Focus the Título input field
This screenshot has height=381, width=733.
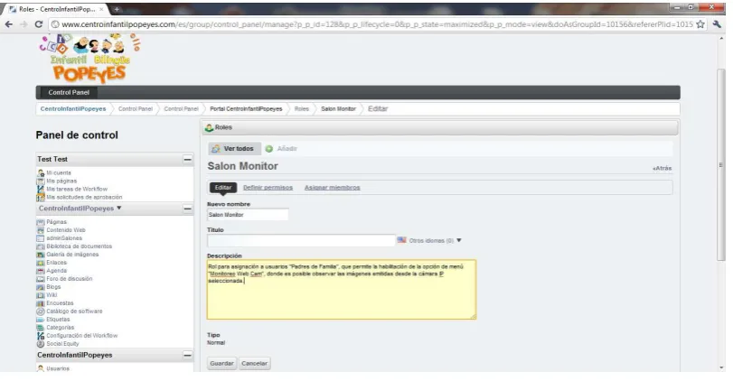[301, 240]
